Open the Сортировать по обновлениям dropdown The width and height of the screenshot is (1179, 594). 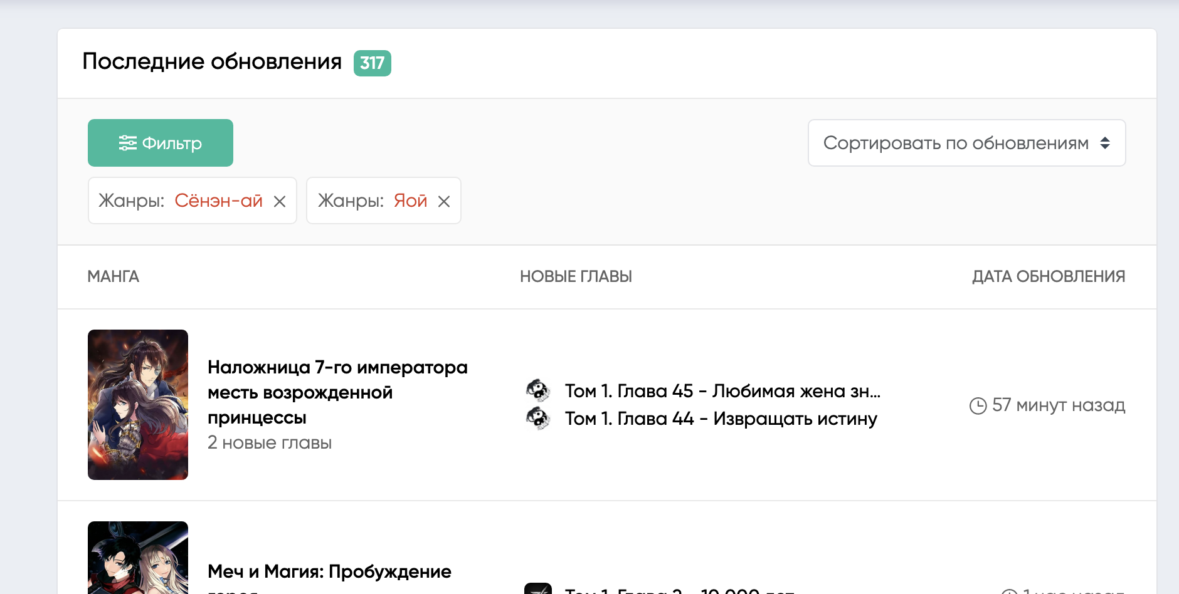(x=966, y=143)
